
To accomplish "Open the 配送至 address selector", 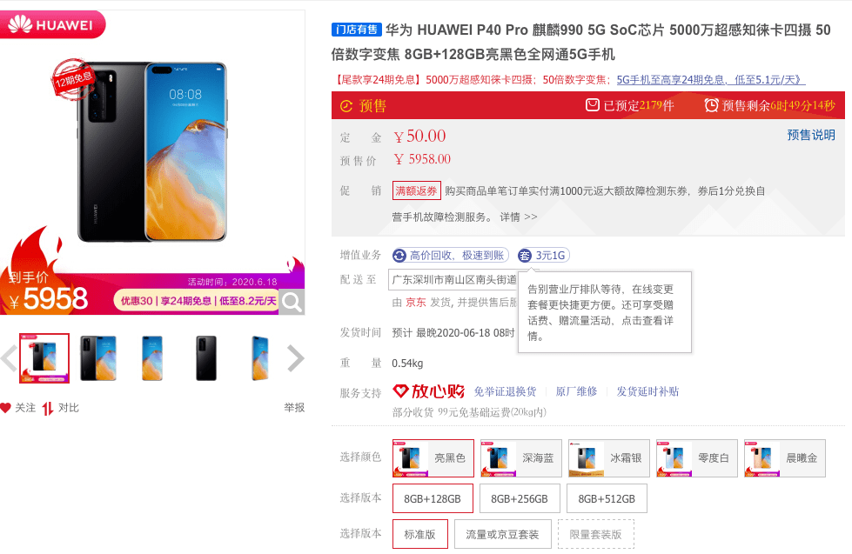I will click(453, 280).
